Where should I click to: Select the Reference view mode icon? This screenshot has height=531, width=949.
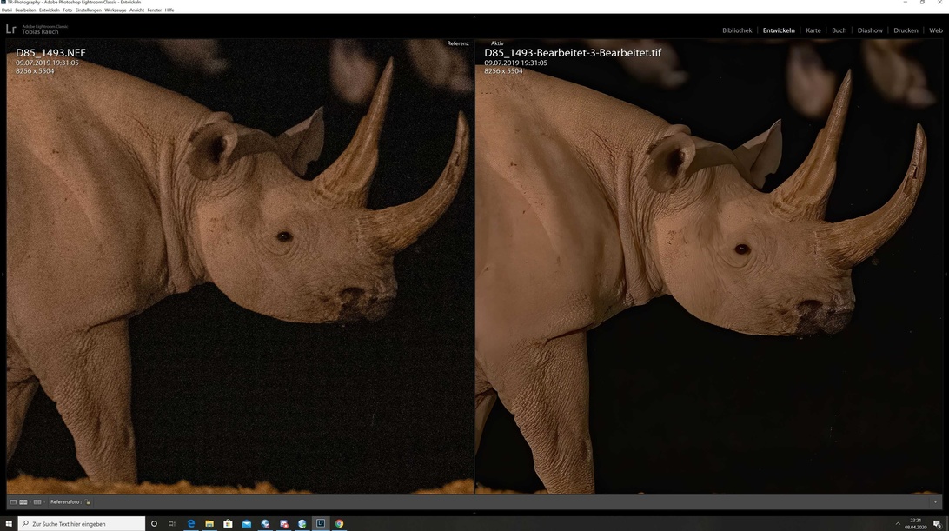click(23, 502)
